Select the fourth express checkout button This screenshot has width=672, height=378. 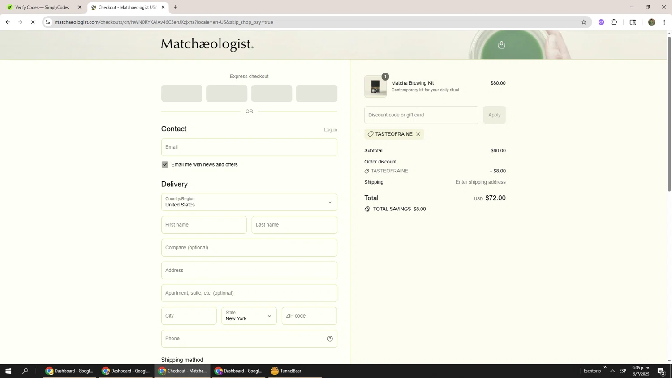click(x=317, y=94)
